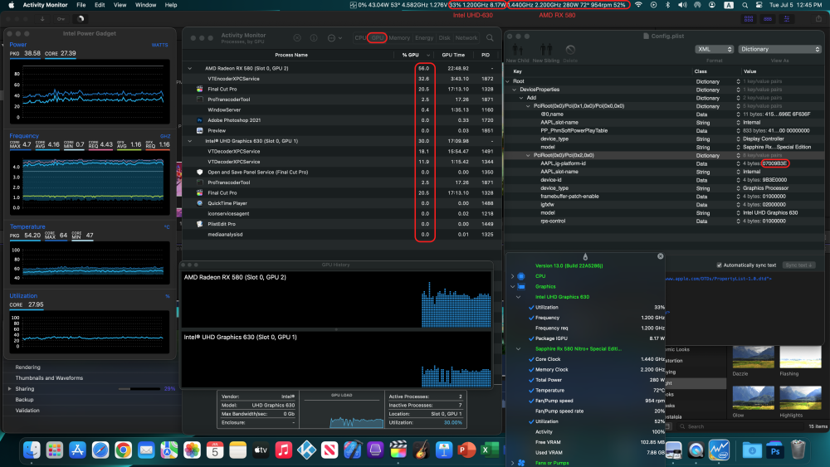Open the Activity Monitor search icon
The width and height of the screenshot is (830, 467).
click(x=491, y=38)
